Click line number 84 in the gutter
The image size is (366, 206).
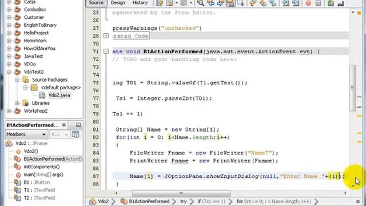point(96,153)
